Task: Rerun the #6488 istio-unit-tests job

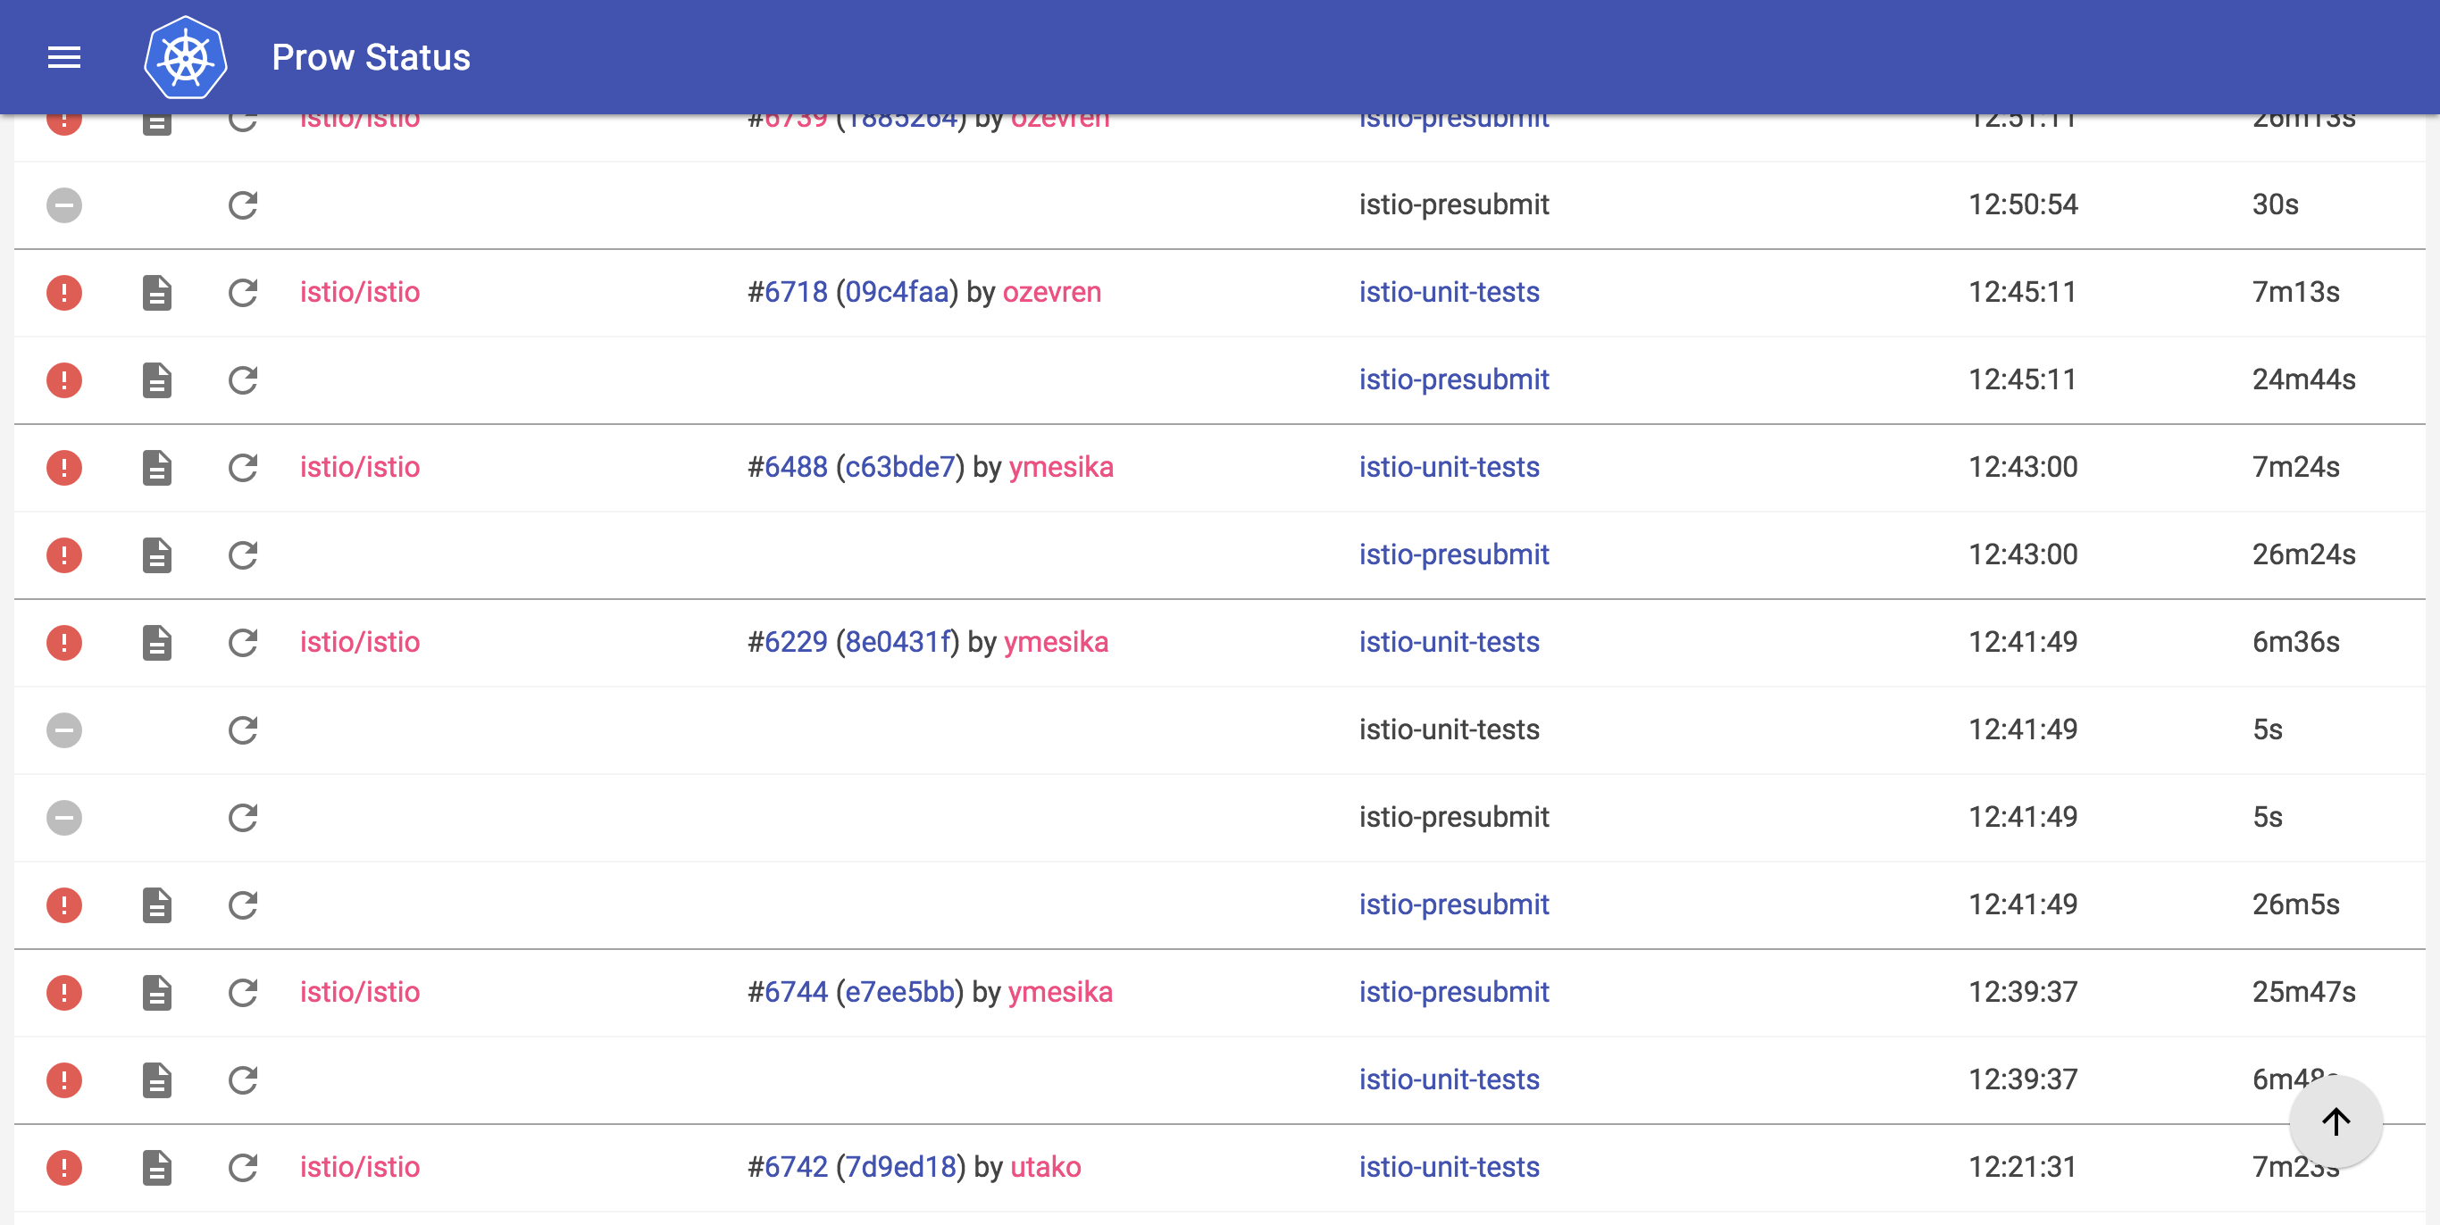Action: point(243,467)
